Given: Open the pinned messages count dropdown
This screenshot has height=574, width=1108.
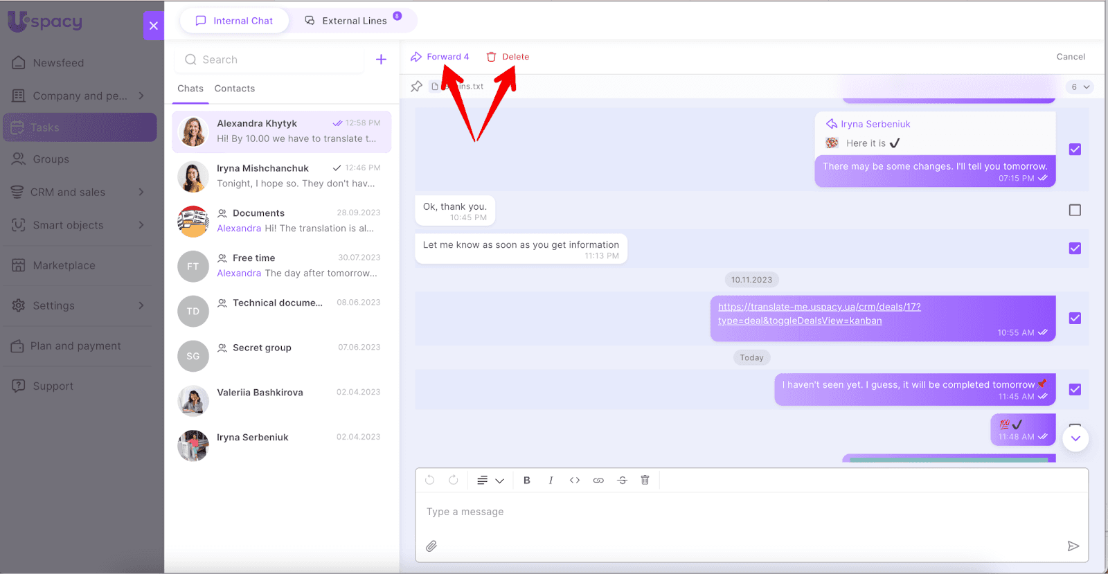Looking at the screenshot, I should pos(1080,87).
